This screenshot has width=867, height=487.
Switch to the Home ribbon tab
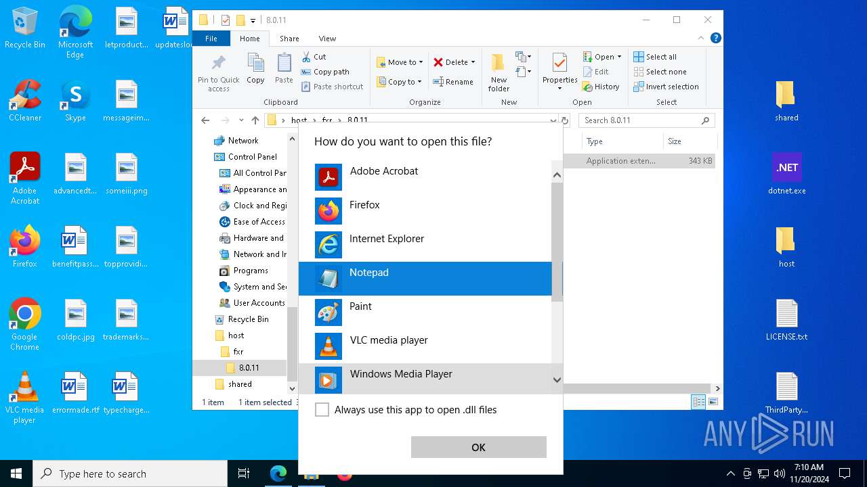(250, 39)
